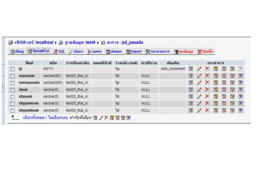
Task: Add fulltext index on nopasadu row
Action: (241, 76)
